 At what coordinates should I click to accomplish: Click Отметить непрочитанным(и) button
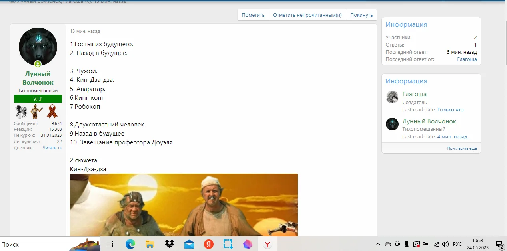(307, 15)
